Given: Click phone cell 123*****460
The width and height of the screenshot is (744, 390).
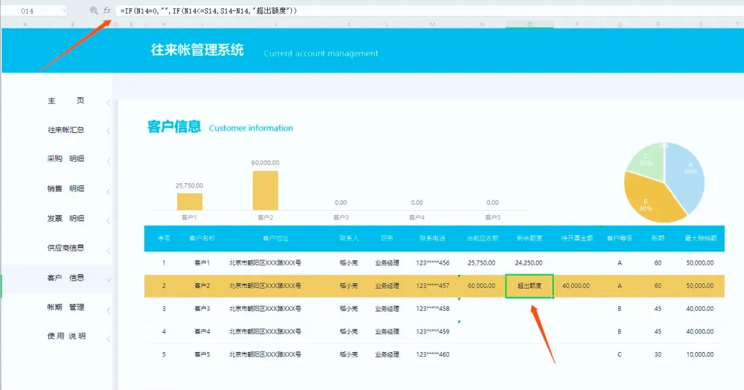Looking at the screenshot, I should pos(433,354).
